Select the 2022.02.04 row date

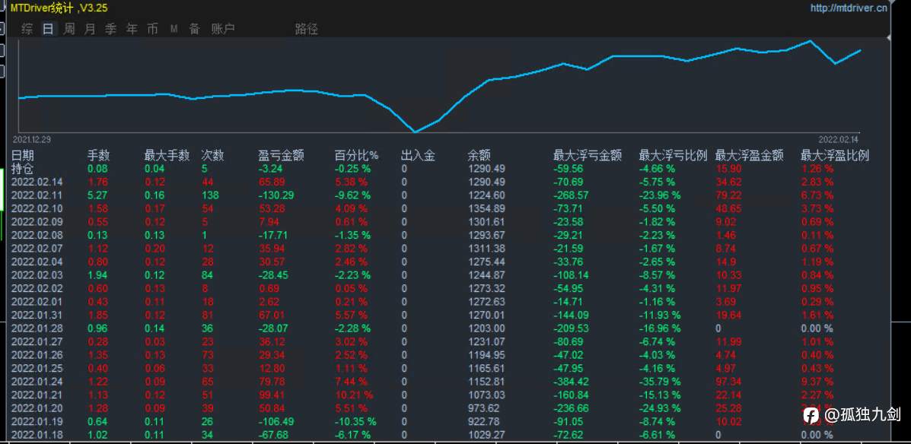(x=36, y=262)
